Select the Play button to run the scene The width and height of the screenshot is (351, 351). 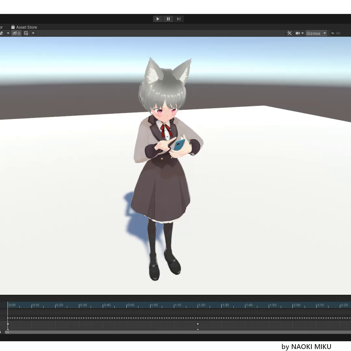pos(157,19)
